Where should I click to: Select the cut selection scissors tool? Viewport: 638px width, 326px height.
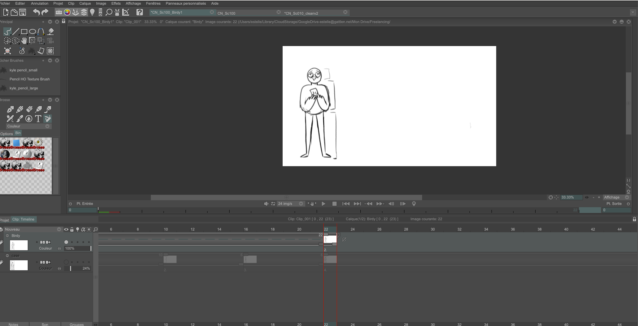click(7, 40)
